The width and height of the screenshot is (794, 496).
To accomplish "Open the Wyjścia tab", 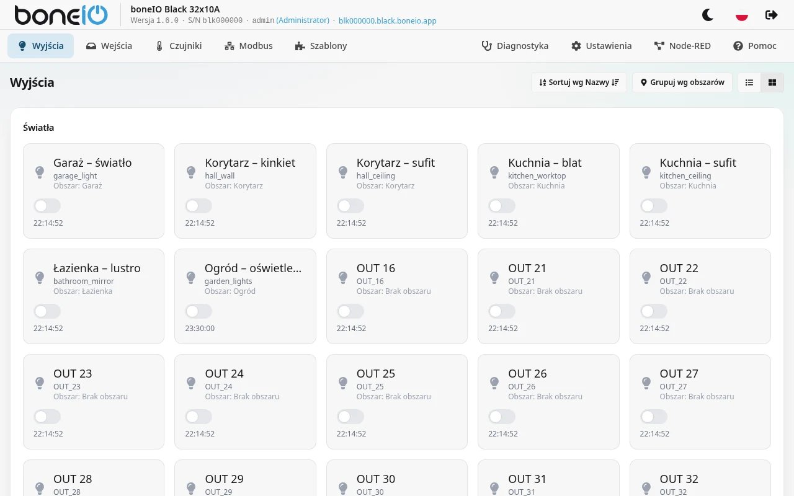I will click(40, 46).
